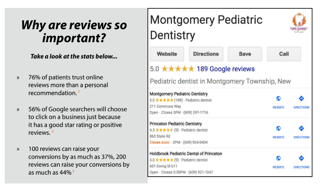Click footnote 1 after the 76% statistic
The width and height of the screenshot is (324, 185).
click(x=79, y=91)
